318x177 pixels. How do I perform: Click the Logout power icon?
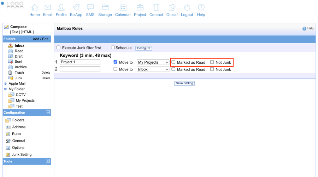tap(187, 7)
